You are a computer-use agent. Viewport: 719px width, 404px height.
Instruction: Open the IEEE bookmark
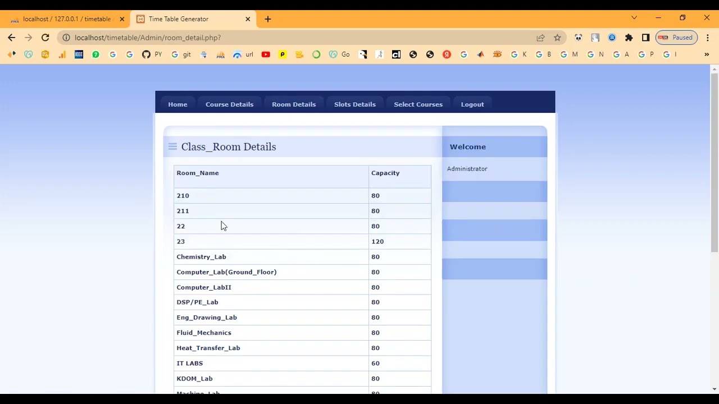pos(79,54)
